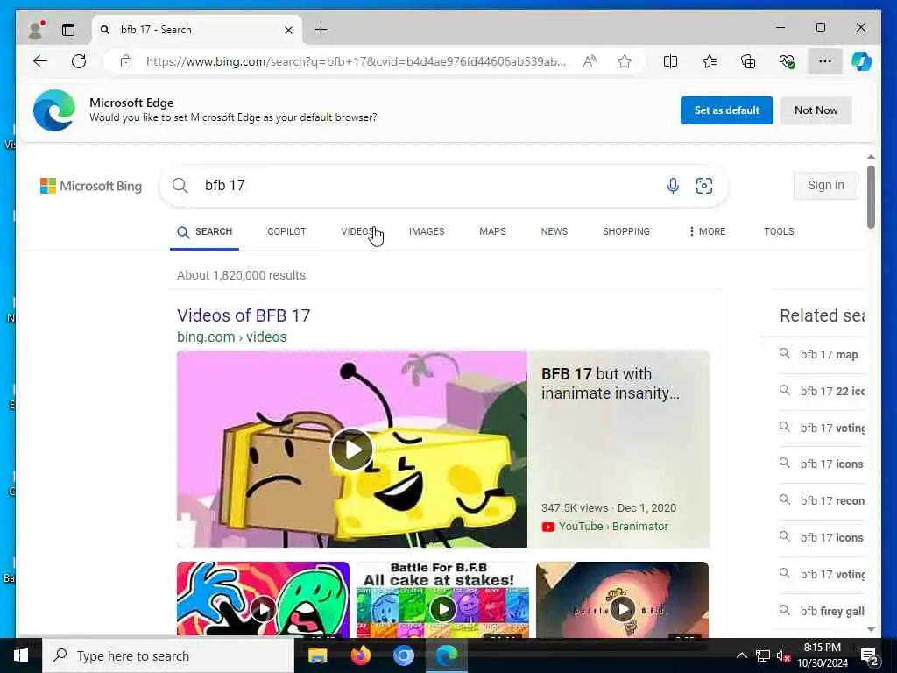
Task: Click Set as default button
Action: click(726, 110)
